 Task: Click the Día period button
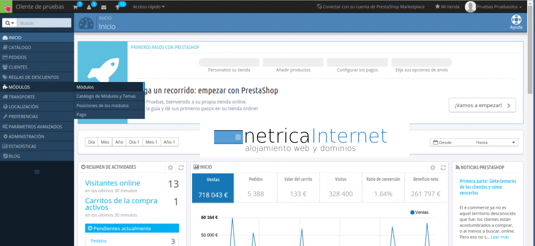[92, 142]
